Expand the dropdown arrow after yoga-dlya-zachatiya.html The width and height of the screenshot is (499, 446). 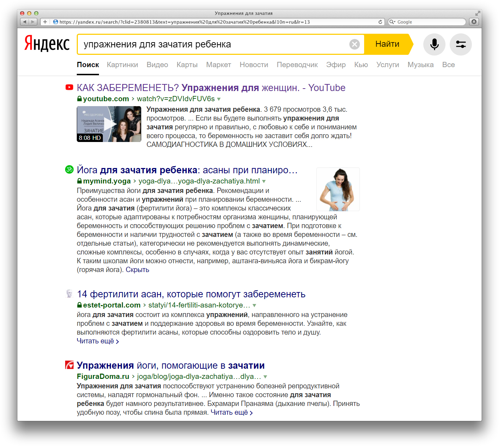(264, 181)
